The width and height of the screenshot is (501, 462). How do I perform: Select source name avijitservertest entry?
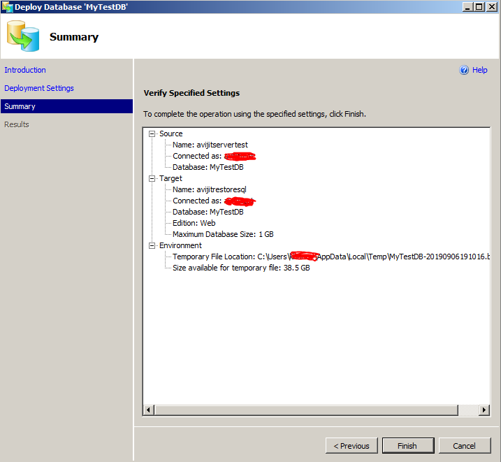(210, 145)
